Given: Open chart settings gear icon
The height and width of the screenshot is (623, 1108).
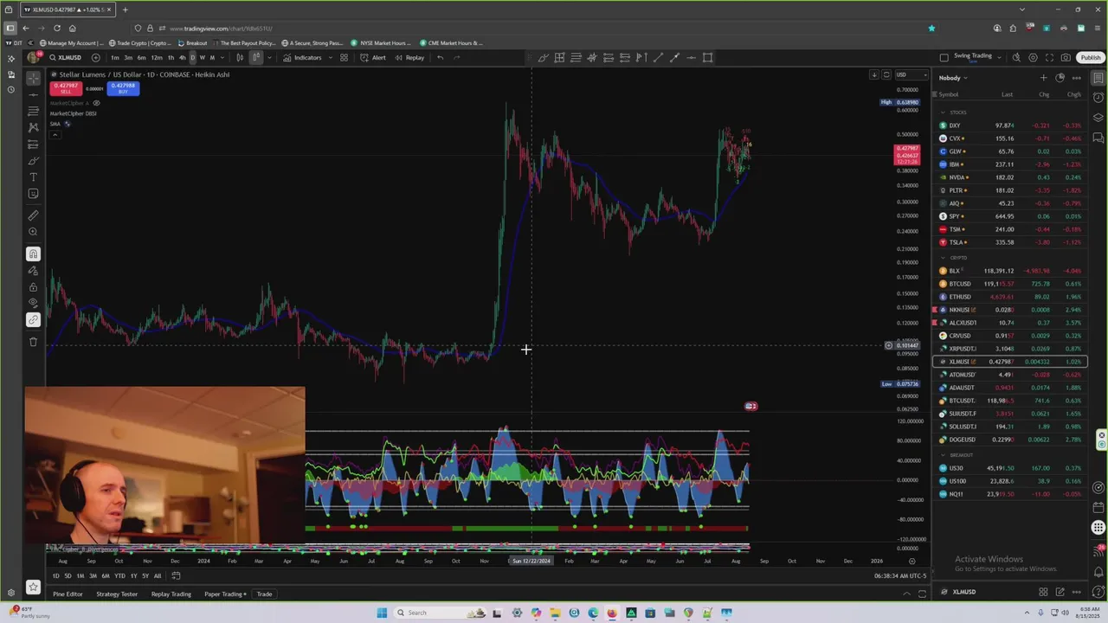Looking at the screenshot, I should click(1033, 58).
